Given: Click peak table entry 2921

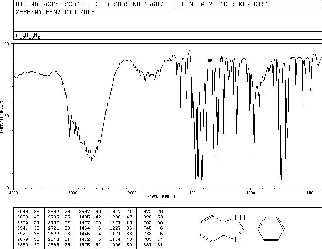Looking at the screenshot, I should [x=23, y=234].
